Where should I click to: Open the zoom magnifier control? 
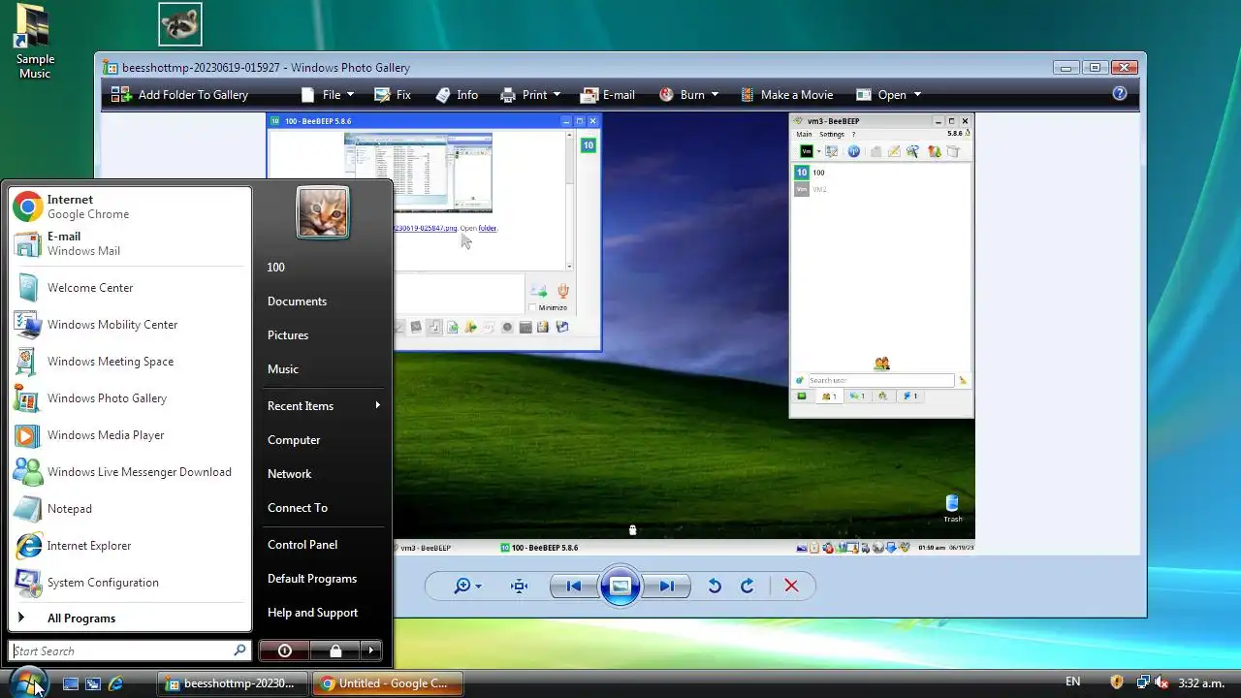click(467, 586)
